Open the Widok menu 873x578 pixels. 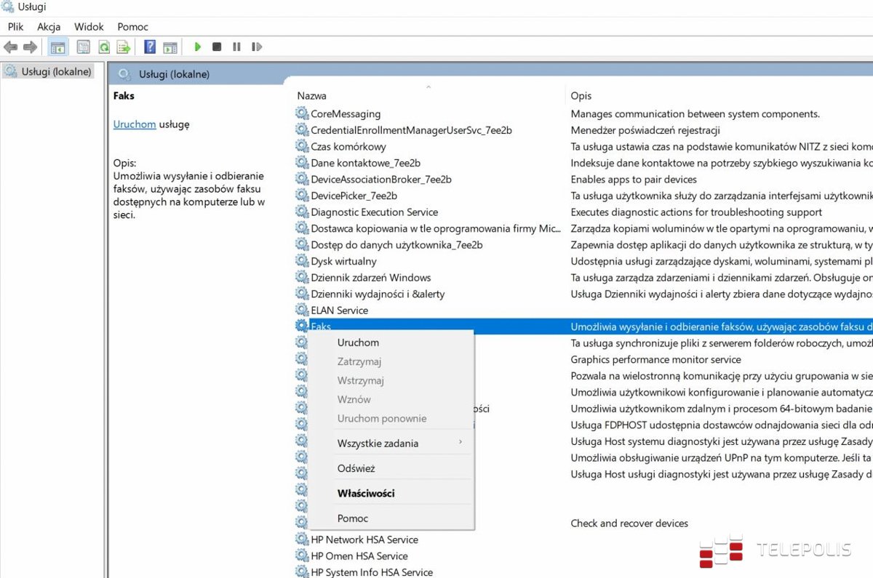coord(89,27)
